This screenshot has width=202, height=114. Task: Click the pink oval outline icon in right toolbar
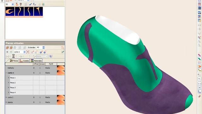coord(199,63)
